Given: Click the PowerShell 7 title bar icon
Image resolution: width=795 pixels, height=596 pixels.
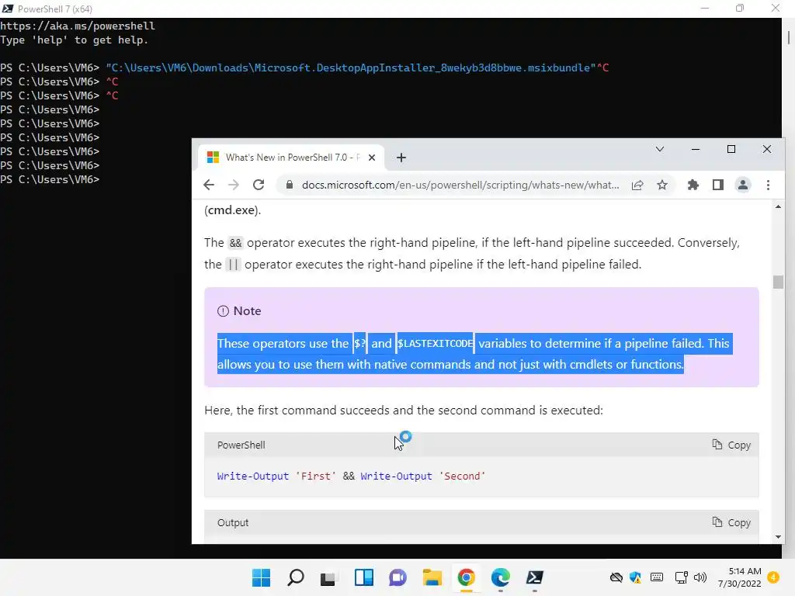Looking at the screenshot, I should [x=8, y=9].
